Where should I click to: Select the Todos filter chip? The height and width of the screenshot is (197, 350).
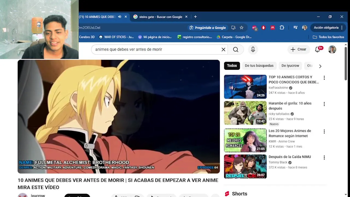point(232,66)
